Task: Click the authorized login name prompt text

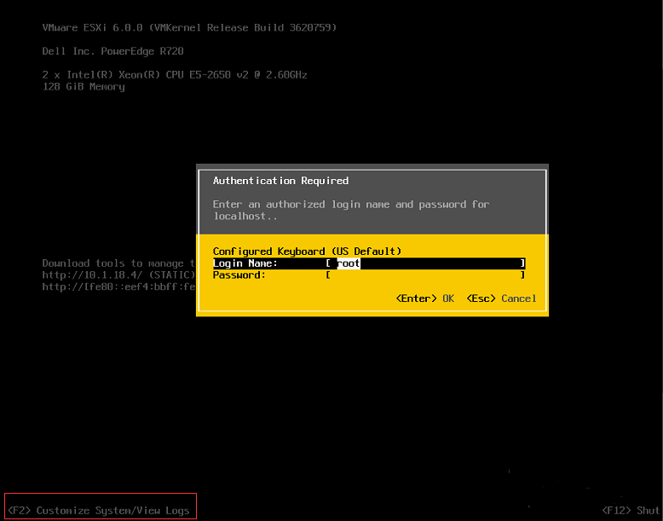Action: coord(351,211)
